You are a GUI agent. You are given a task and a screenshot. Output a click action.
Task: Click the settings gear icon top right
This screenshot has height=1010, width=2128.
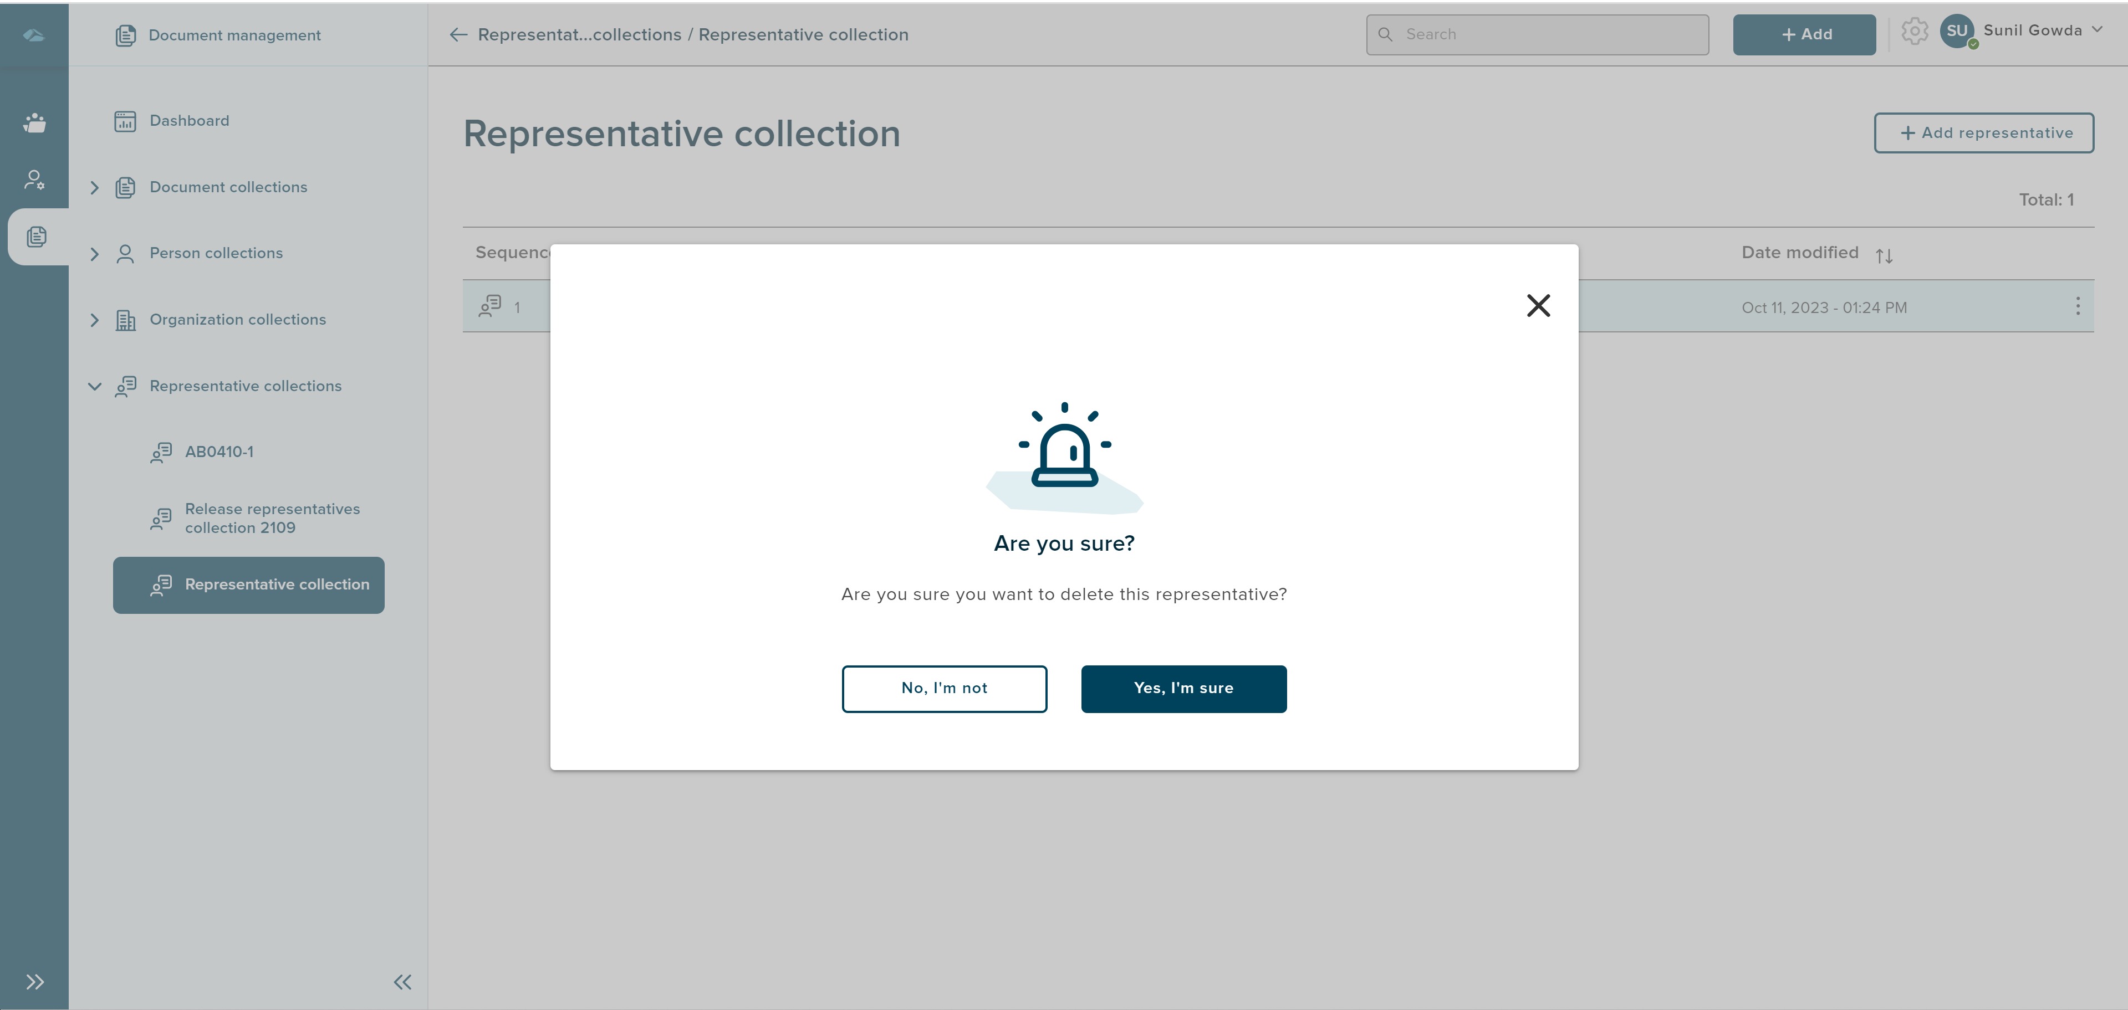click(1915, 34)
